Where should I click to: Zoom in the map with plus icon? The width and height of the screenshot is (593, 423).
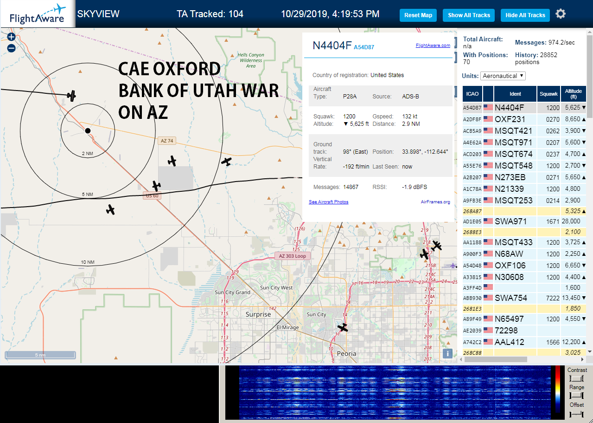[11, 37]
